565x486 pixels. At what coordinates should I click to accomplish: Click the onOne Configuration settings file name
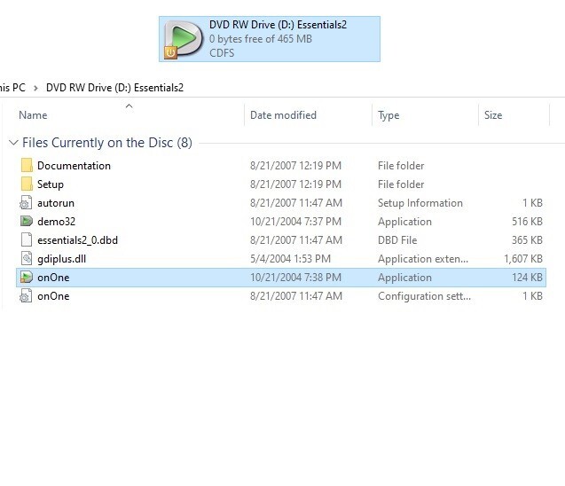[x=53, y=296]
